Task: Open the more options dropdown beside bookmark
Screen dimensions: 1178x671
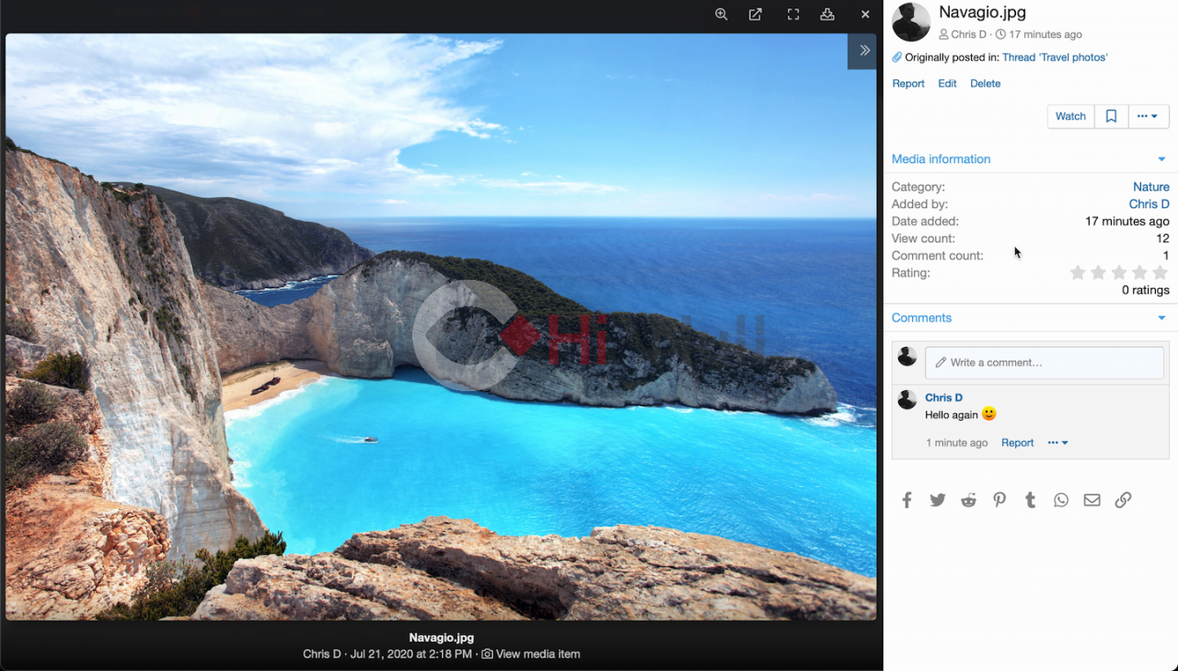Action: coord(1148,116)
